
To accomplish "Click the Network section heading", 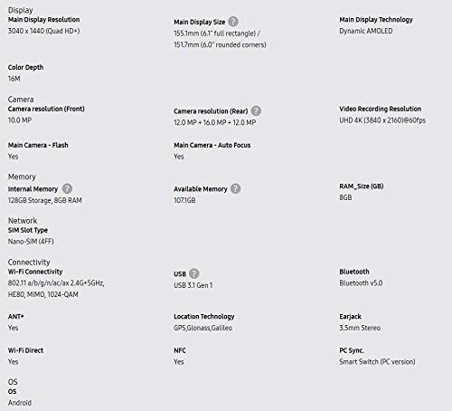I will click(23, 221).
